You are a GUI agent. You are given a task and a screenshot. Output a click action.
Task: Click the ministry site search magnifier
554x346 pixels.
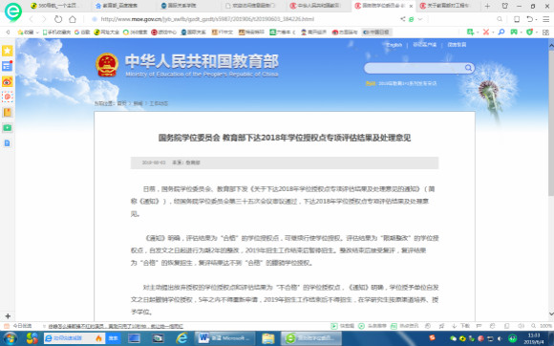[468, 68]
